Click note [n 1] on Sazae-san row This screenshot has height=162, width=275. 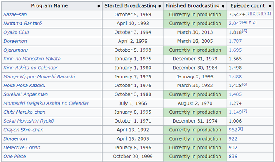[x=267, y=13]
